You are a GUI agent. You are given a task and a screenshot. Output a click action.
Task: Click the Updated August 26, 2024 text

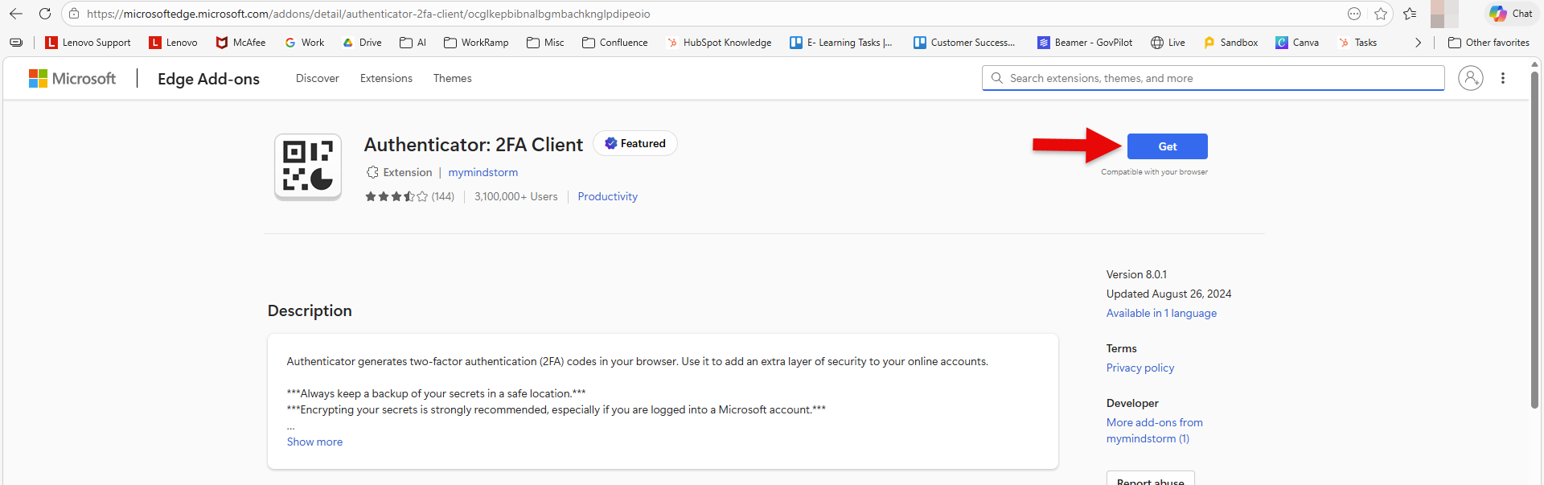click(1168, 294)
